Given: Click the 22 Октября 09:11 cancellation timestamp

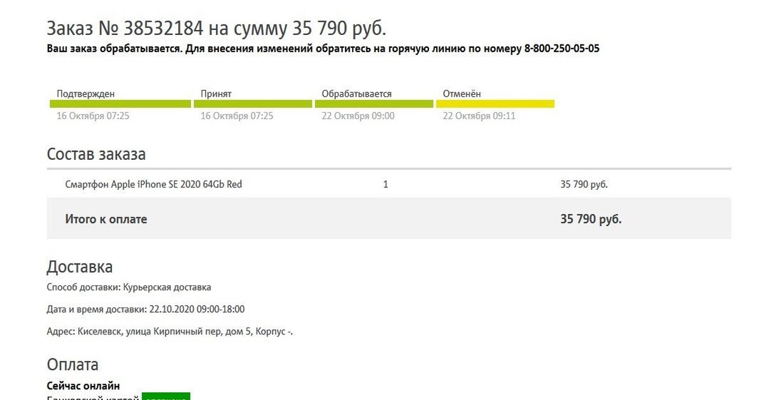Looking at the screenshot, I should (479, 116).
